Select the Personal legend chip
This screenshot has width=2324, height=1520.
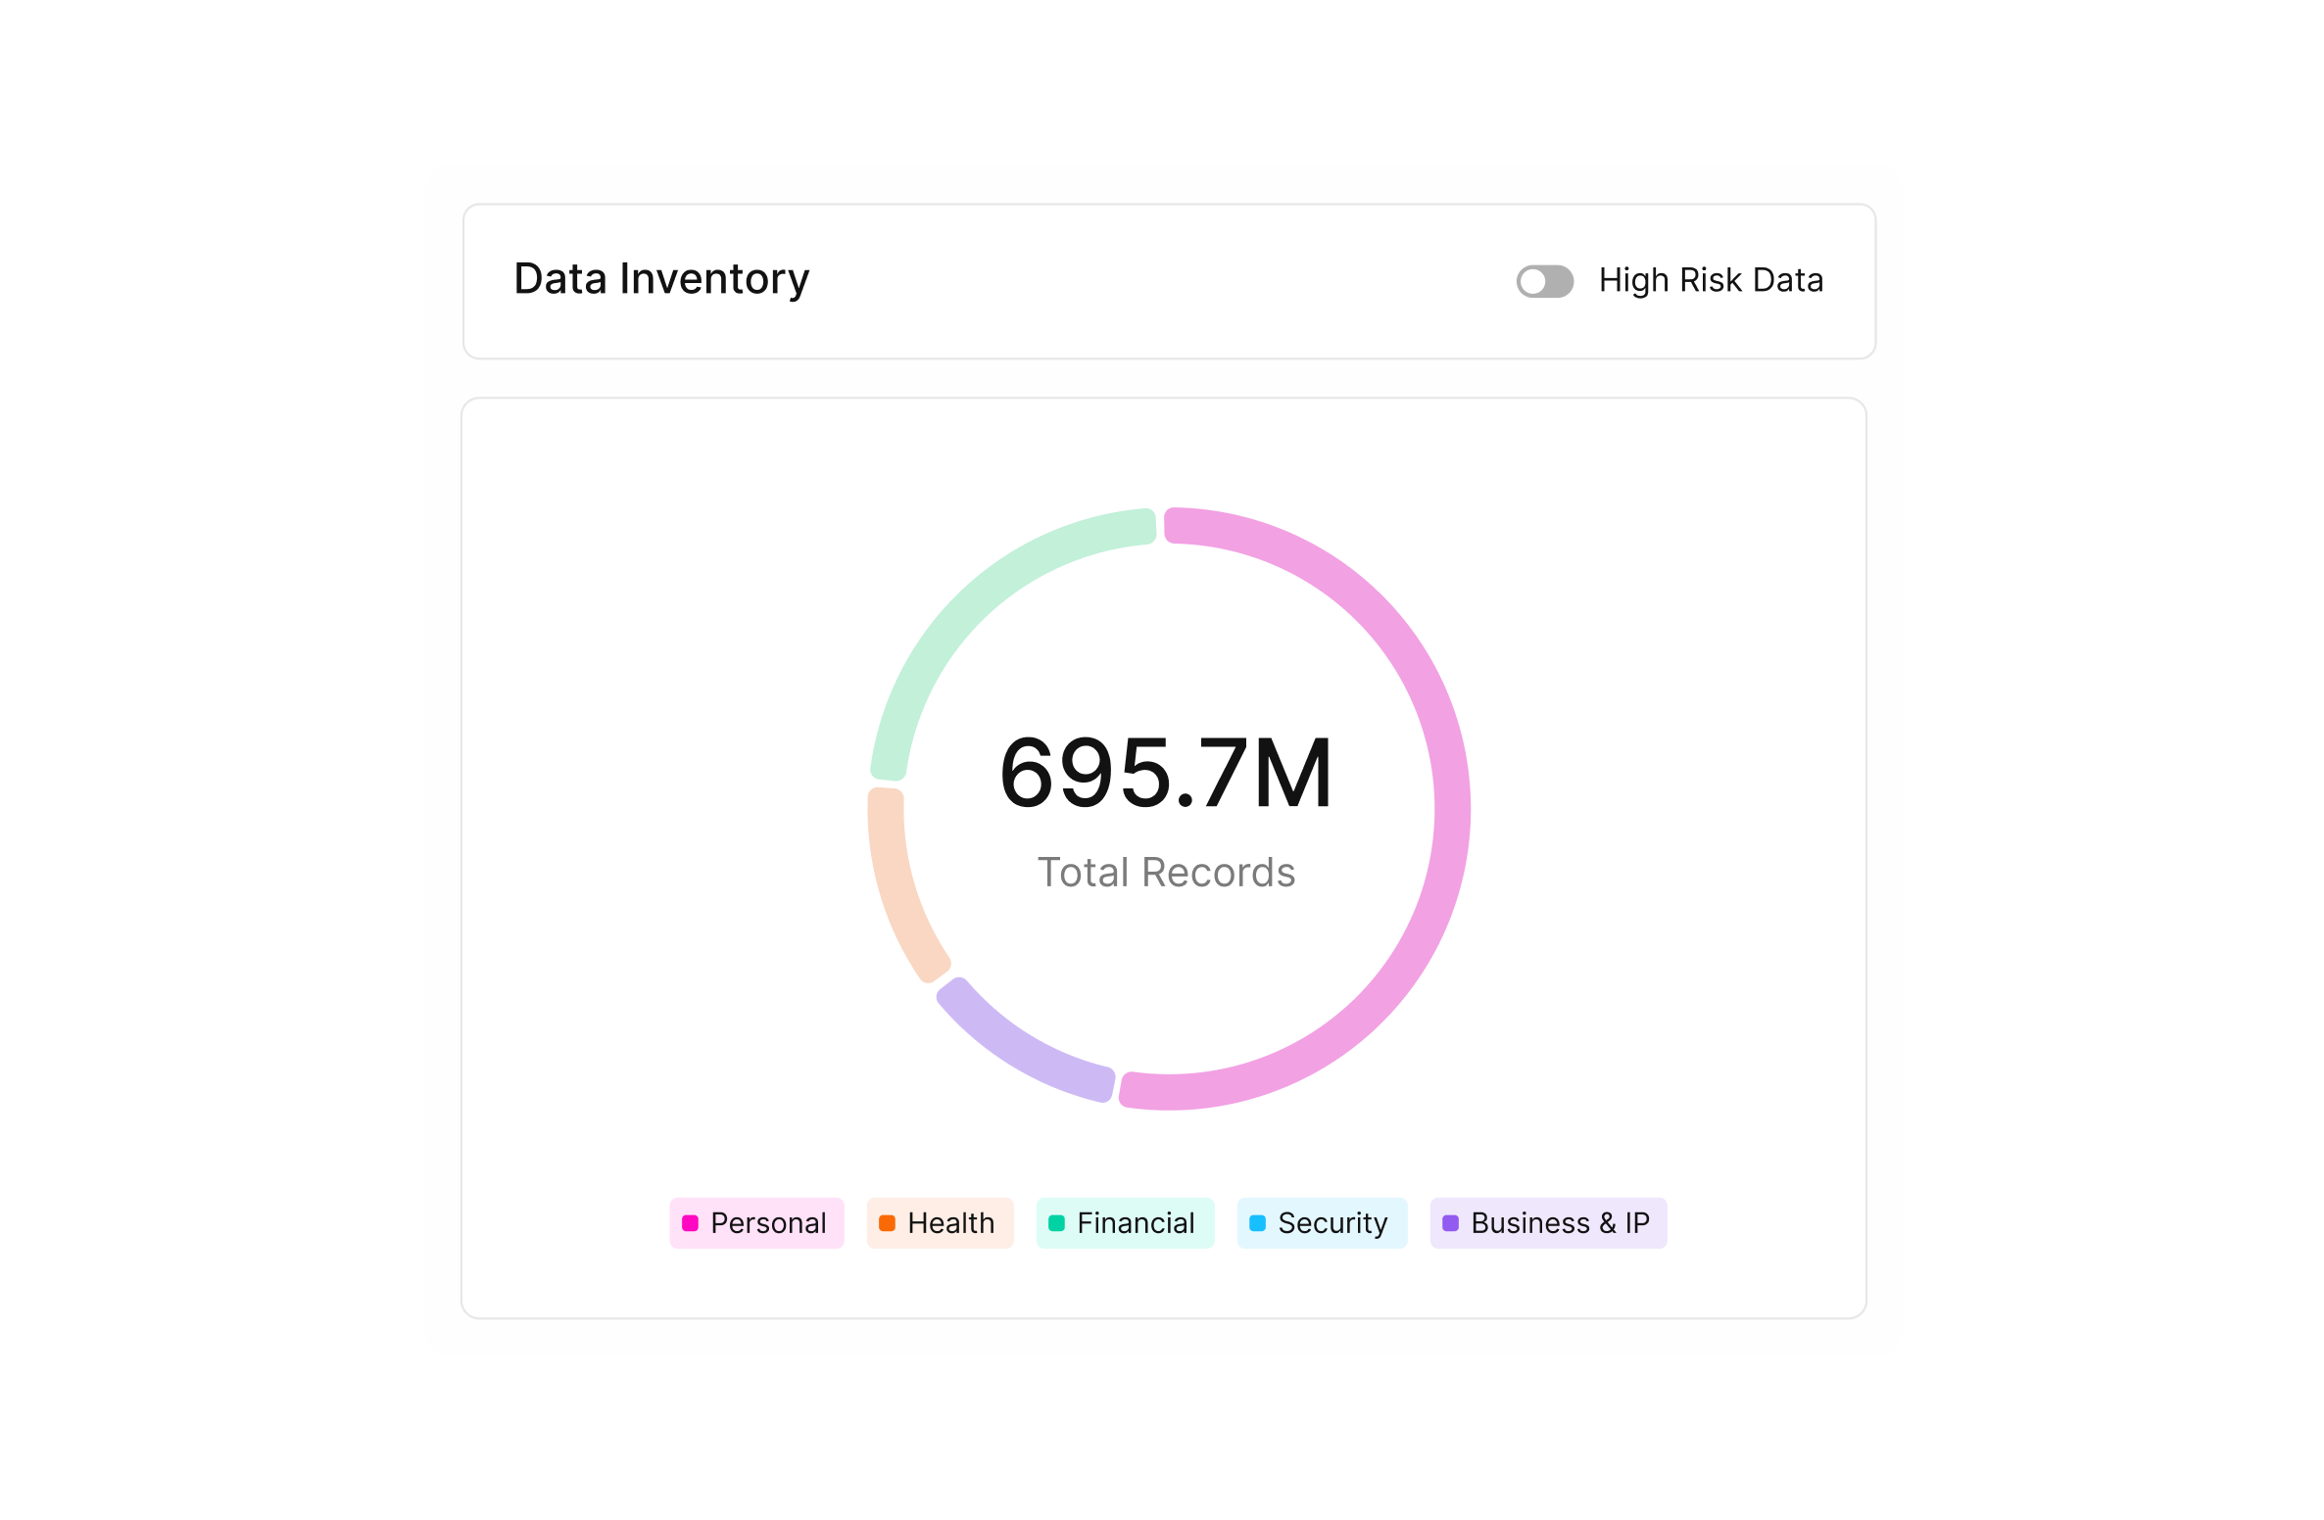(756, 1222)
